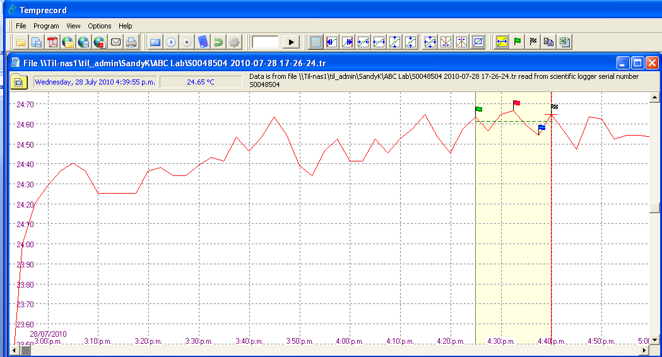This screenshot has height=357, width=662.
Task: Click the open file folder icon
Action: pyautogui.click(x=21, y=42)
